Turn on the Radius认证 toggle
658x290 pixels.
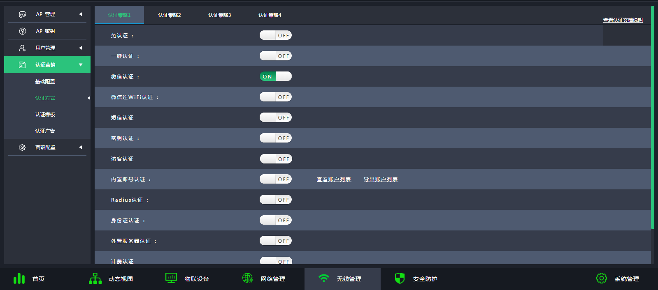[275, 200]
